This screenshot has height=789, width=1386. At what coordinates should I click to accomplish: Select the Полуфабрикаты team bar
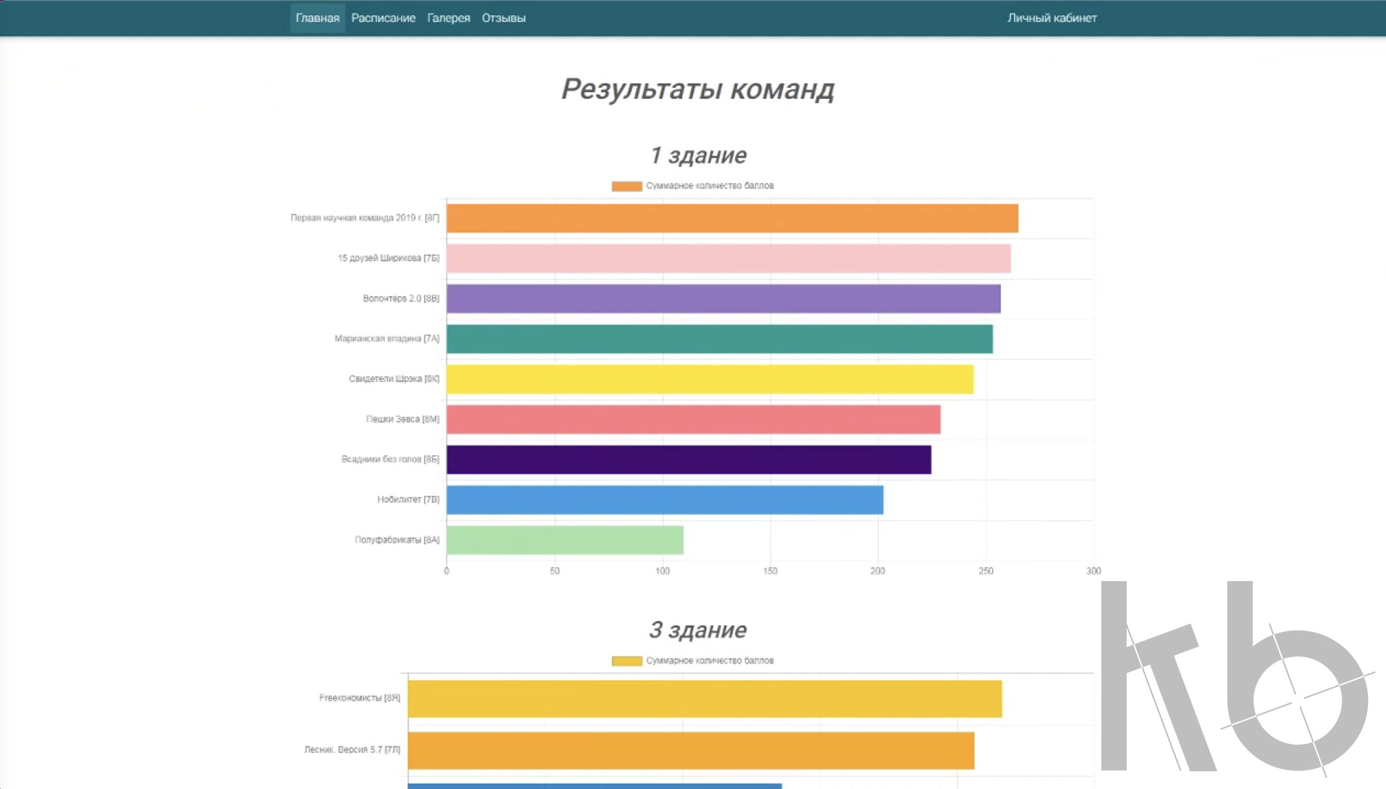564,540
